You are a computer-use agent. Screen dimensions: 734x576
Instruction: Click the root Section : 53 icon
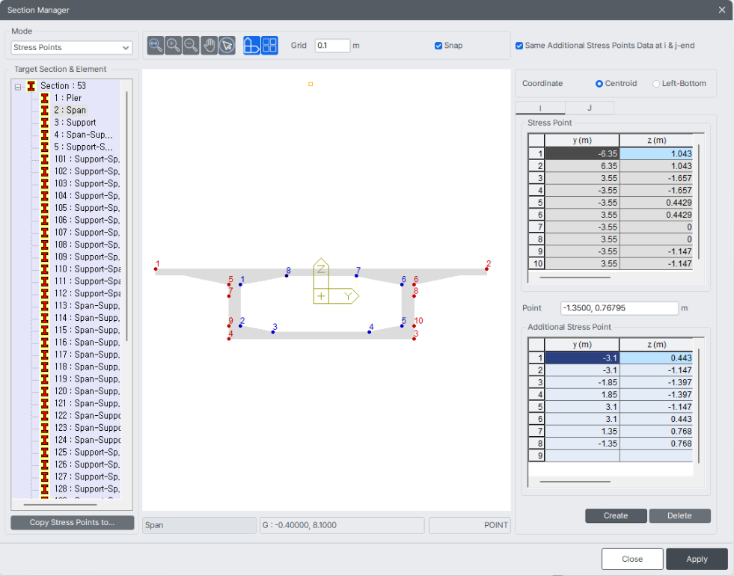(31, 85)
